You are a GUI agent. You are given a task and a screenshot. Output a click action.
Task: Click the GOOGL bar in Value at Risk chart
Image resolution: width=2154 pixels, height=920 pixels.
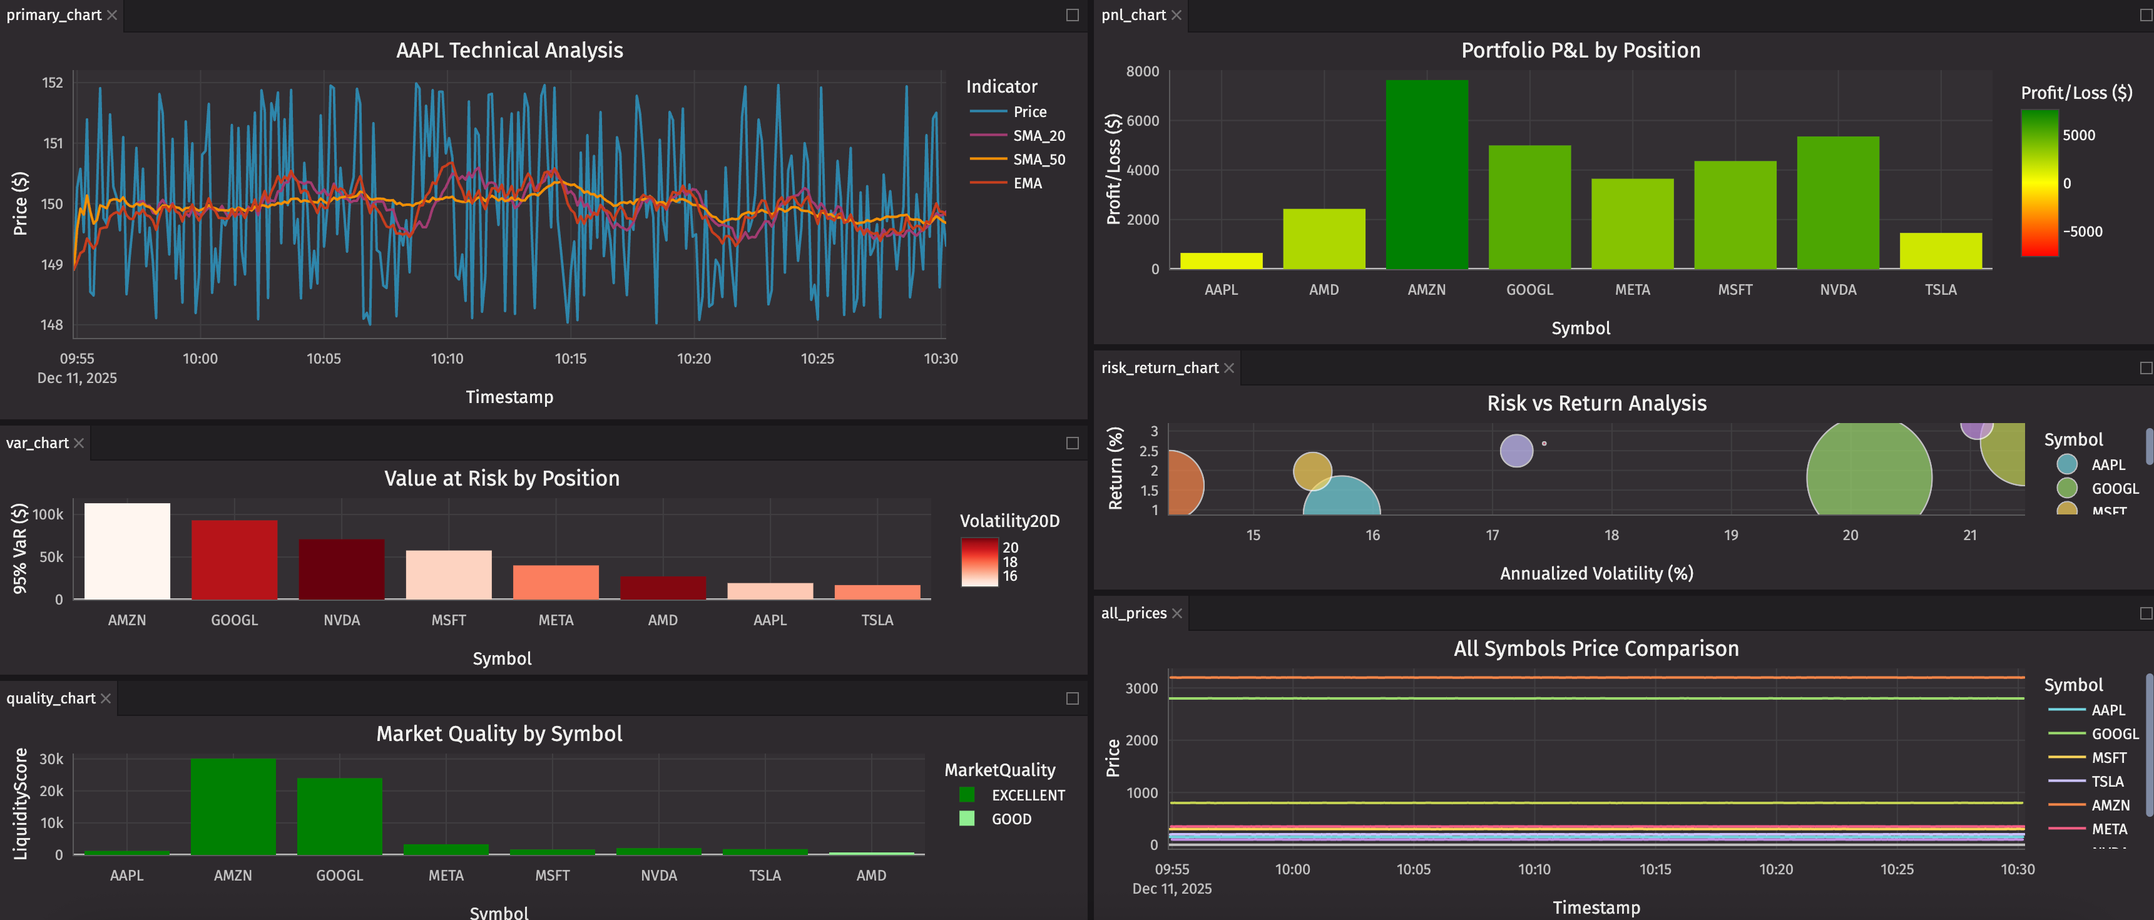234,560
